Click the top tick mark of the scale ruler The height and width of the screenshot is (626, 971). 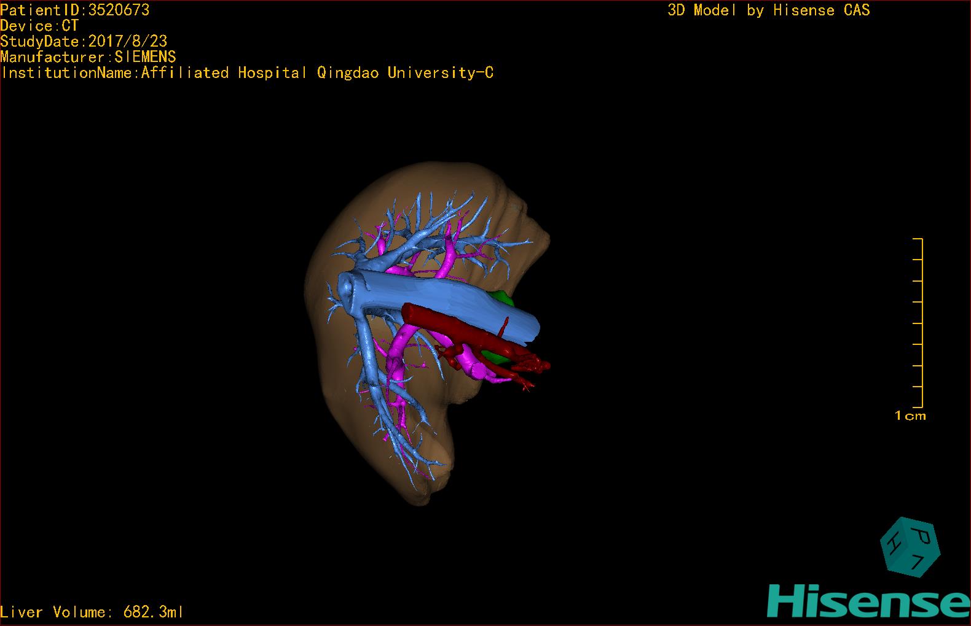coord(918,239)
